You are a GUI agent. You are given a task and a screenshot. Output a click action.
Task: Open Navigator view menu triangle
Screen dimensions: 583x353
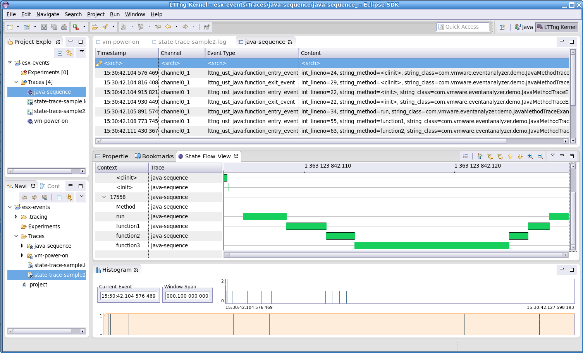(x=81, y=196)
